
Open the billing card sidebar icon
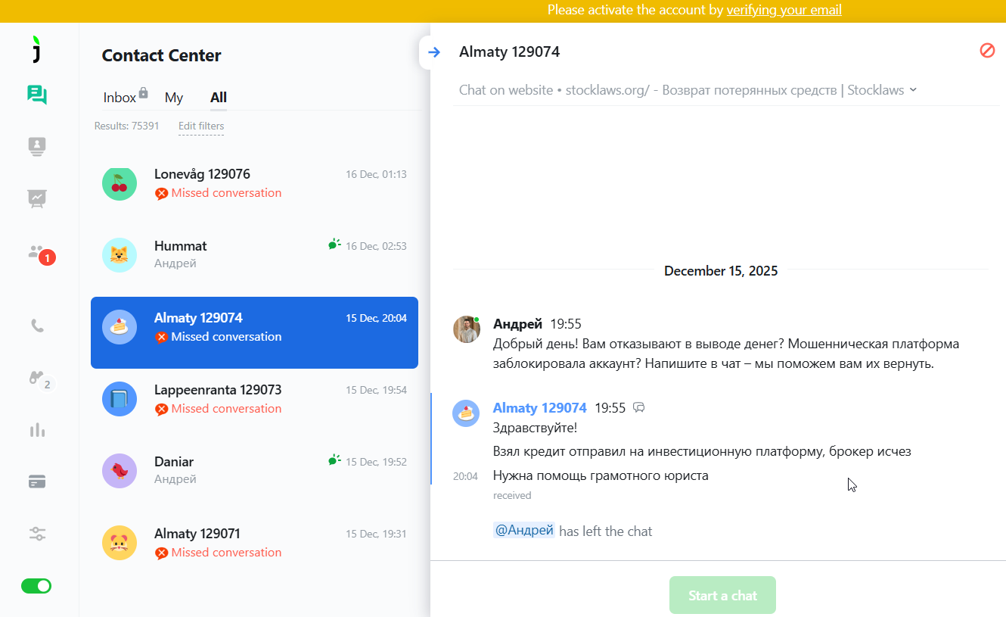click(x=37, y=481)
